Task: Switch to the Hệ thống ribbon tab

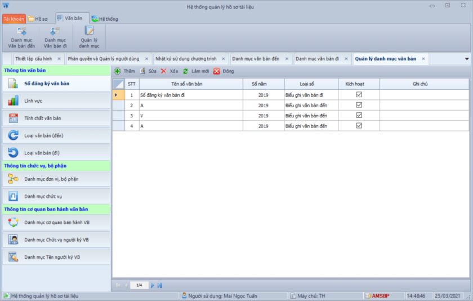Action: click(x=105, y=19)
